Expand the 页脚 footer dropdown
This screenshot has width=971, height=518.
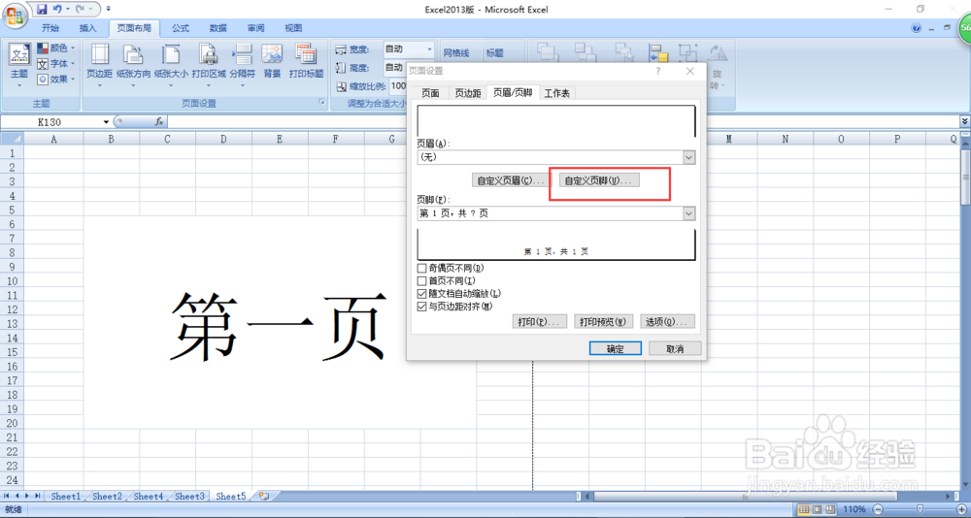click(688, 212)
